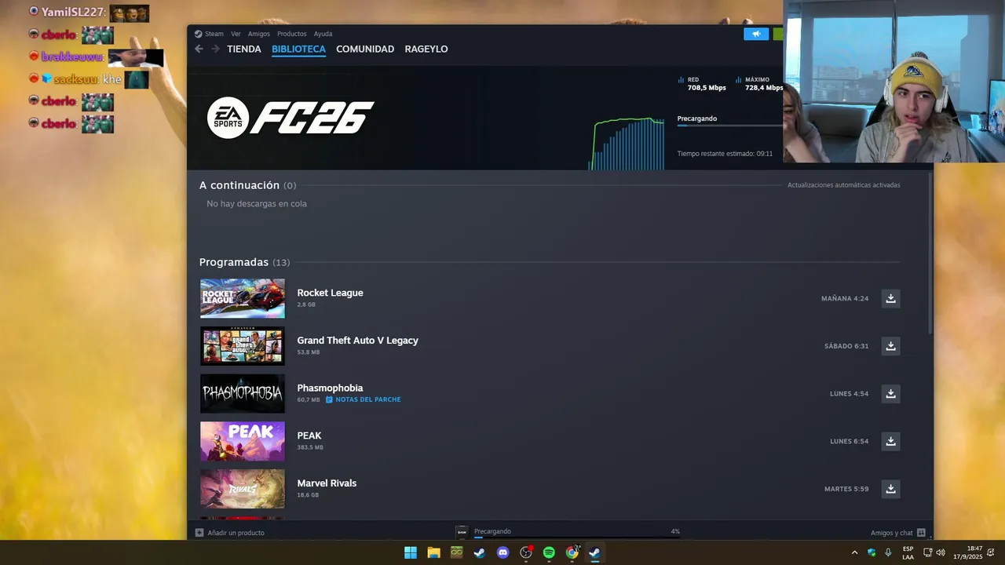
Task: Open OBS Studio from the taskbar
Action: [526, 552]
